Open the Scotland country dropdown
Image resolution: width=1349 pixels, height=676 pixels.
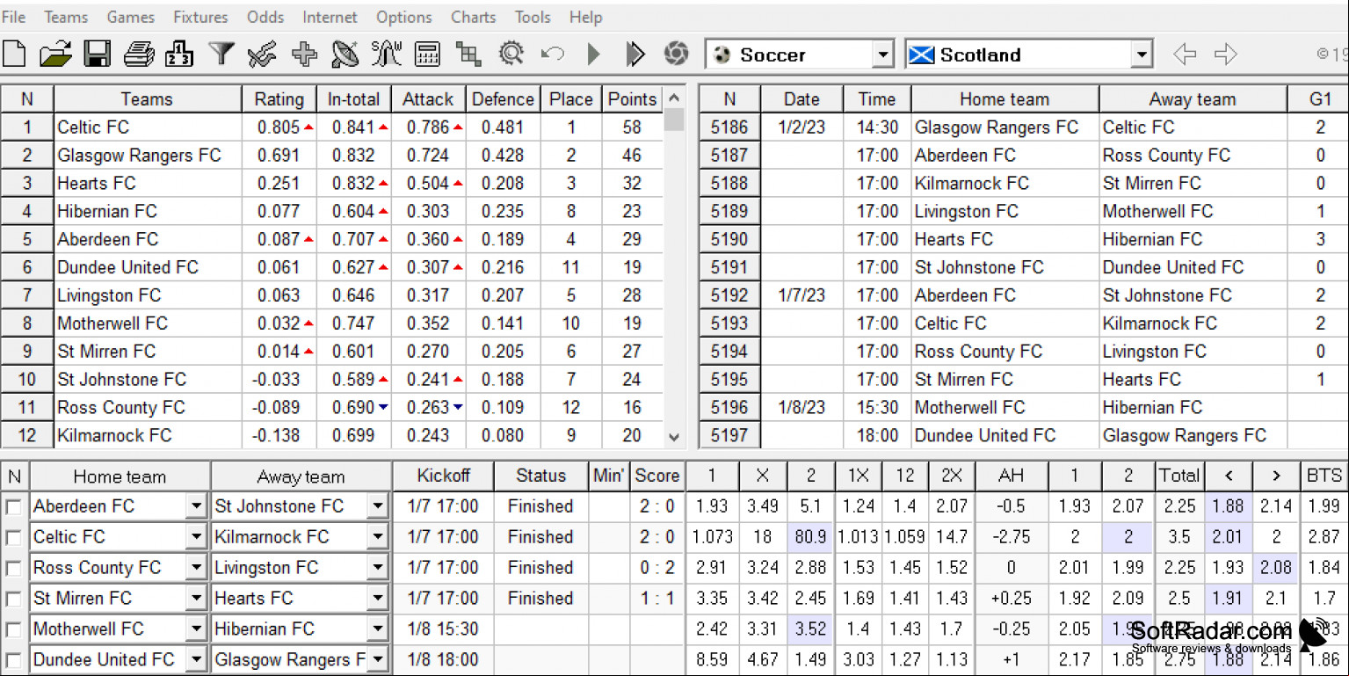coord(1142,55)
